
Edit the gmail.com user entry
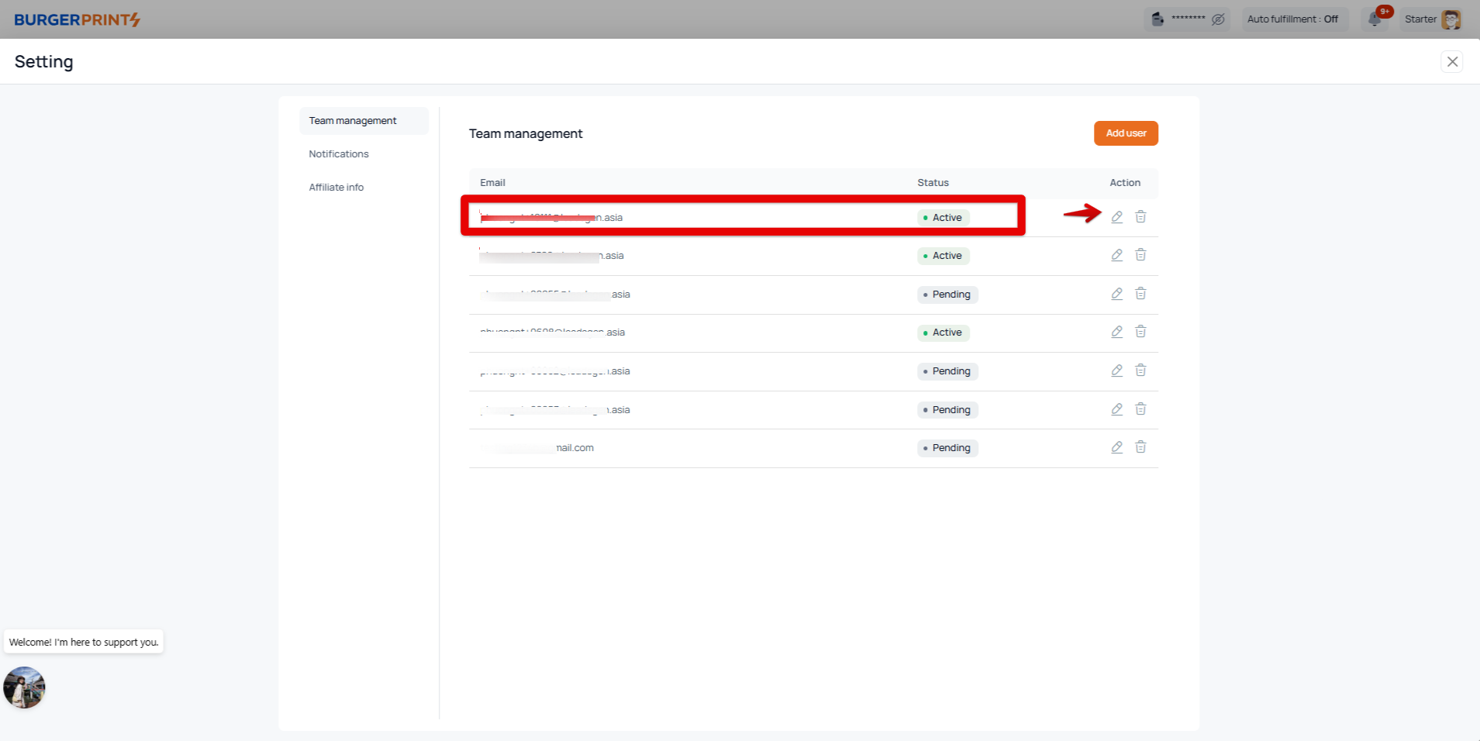(1116, 447)
